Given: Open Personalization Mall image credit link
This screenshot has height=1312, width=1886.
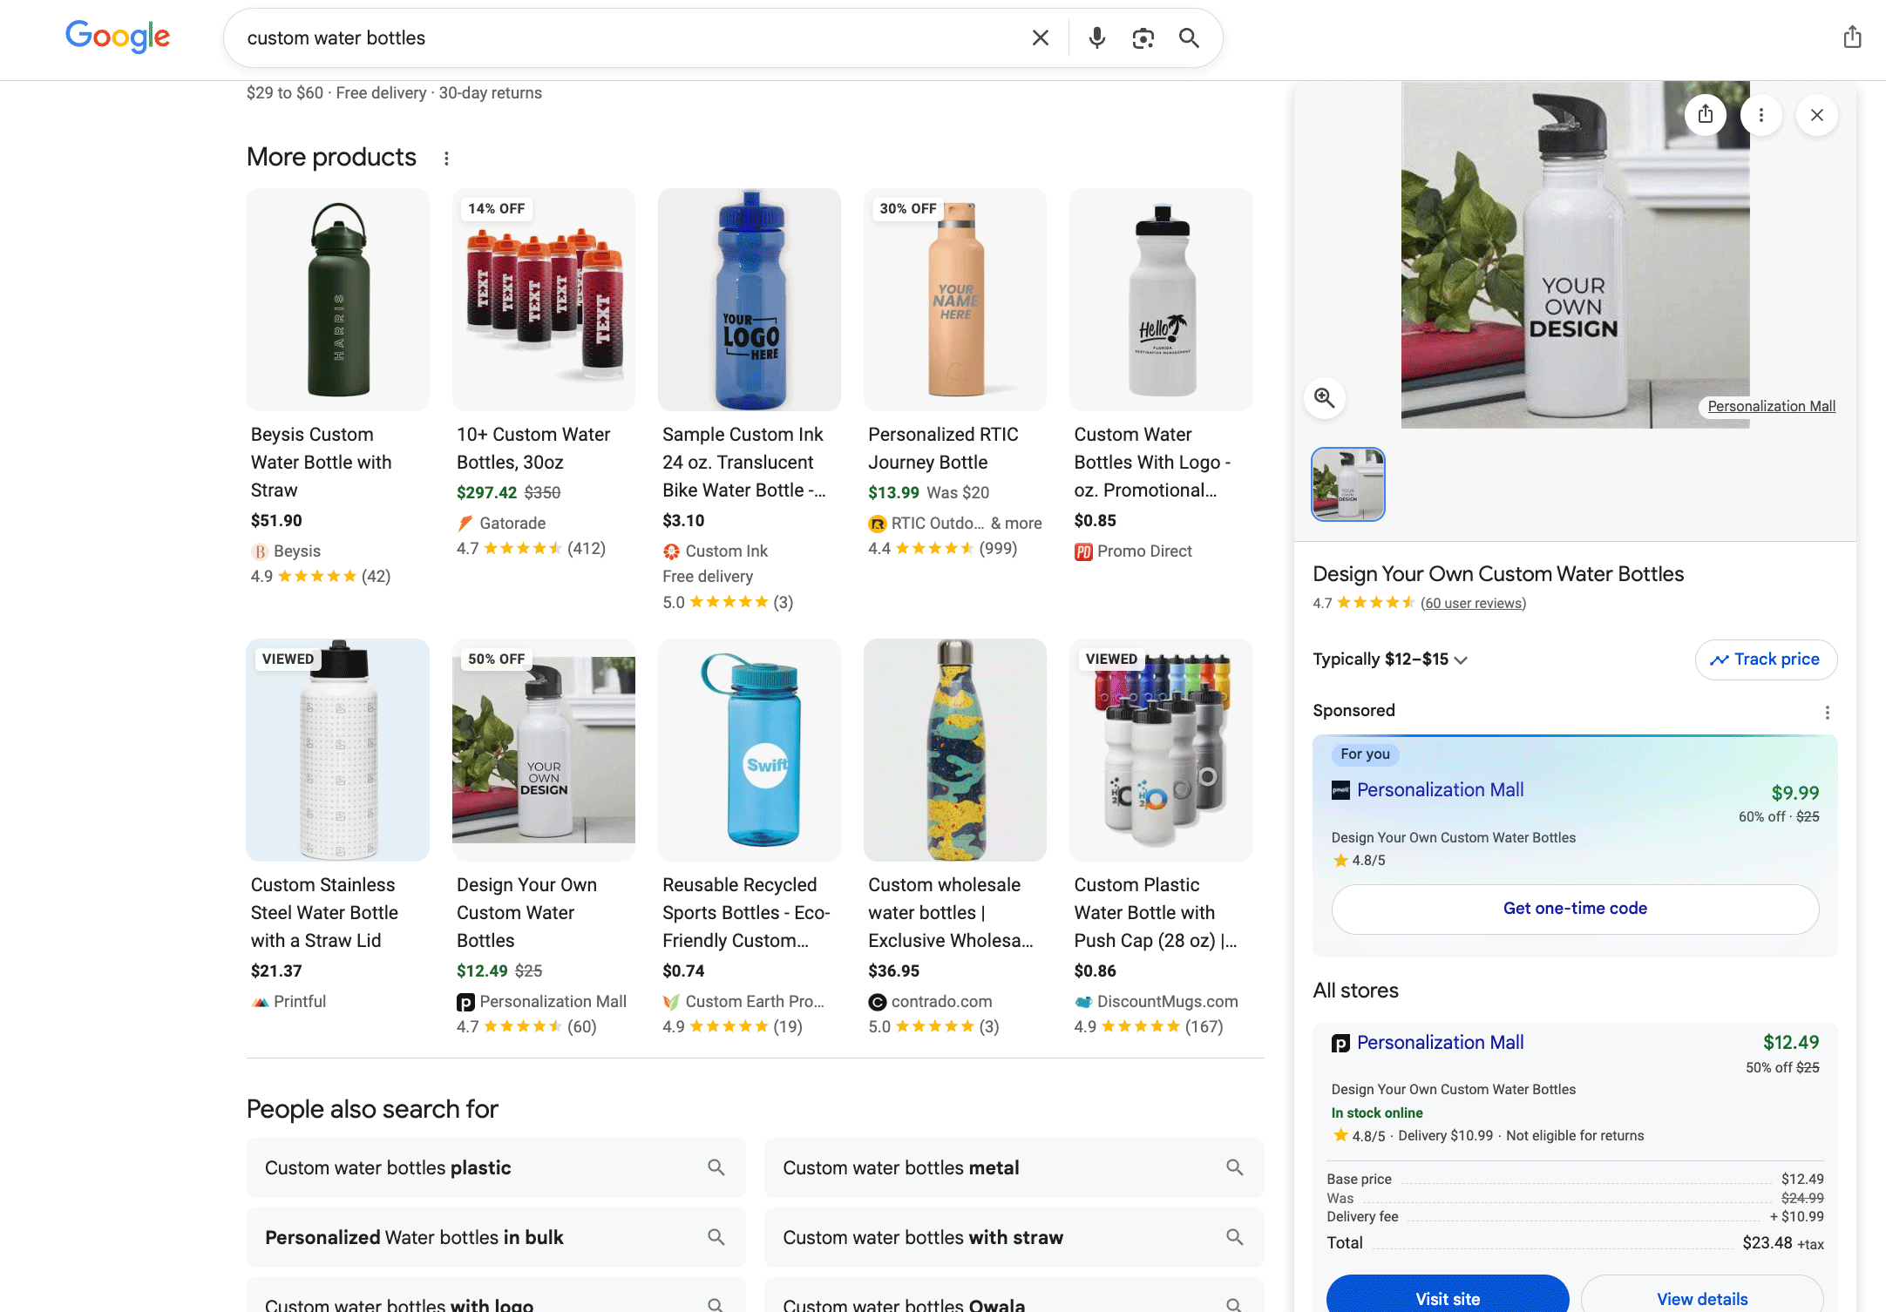Looking at the screenshot, I should tap(1771, 406).
